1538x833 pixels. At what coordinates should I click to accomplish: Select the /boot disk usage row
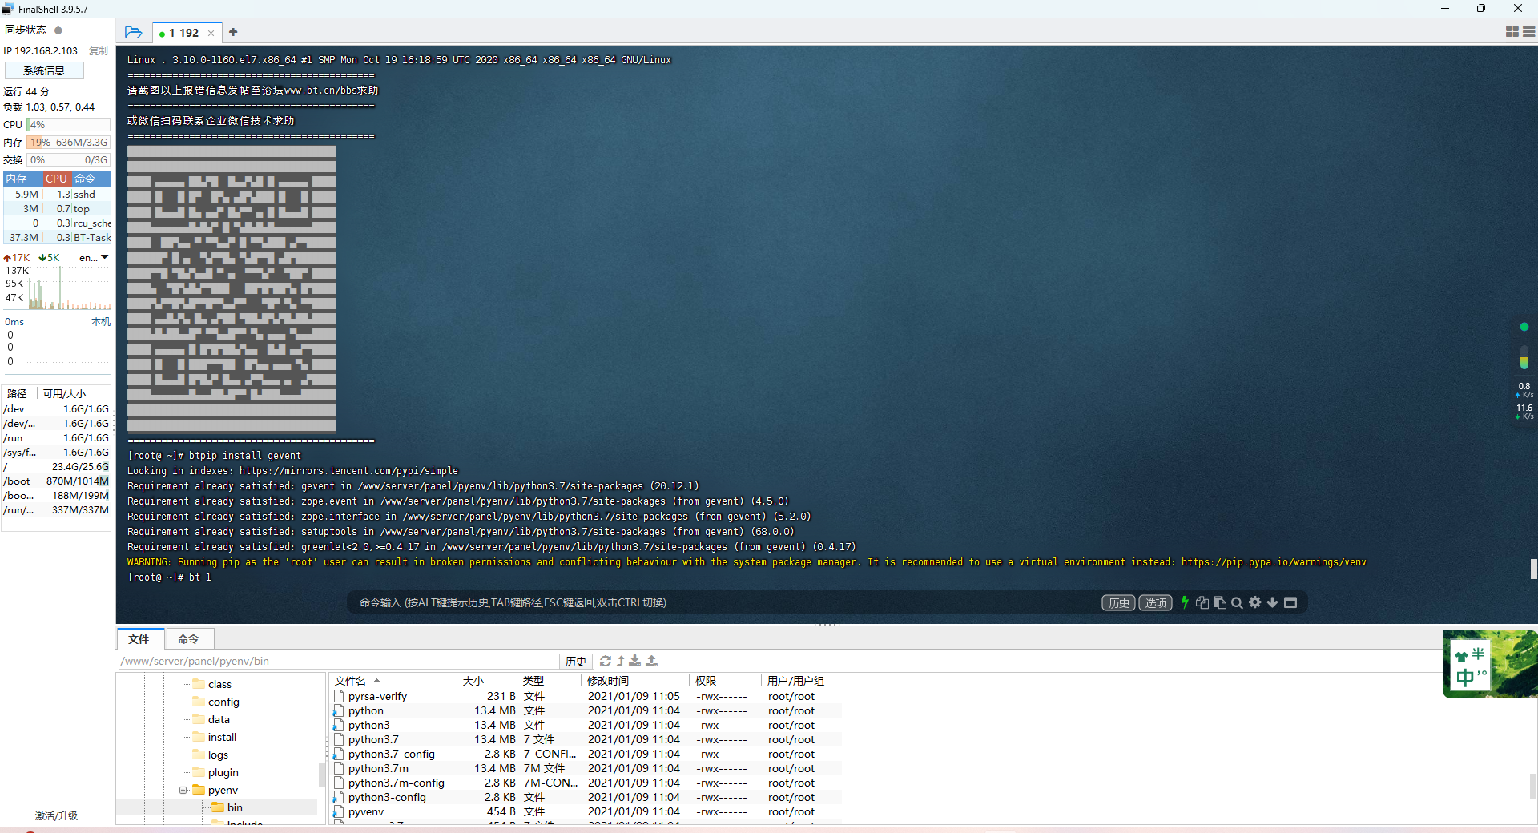point(57,481)
